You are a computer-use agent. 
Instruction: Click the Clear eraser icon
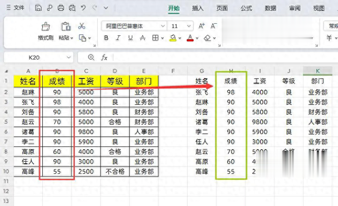(208, 38)
